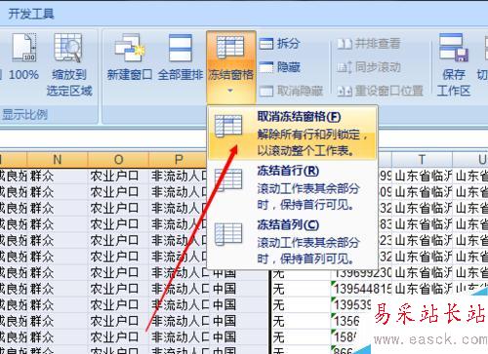Select 冻结首列(C) menu entry

[292, 242]
